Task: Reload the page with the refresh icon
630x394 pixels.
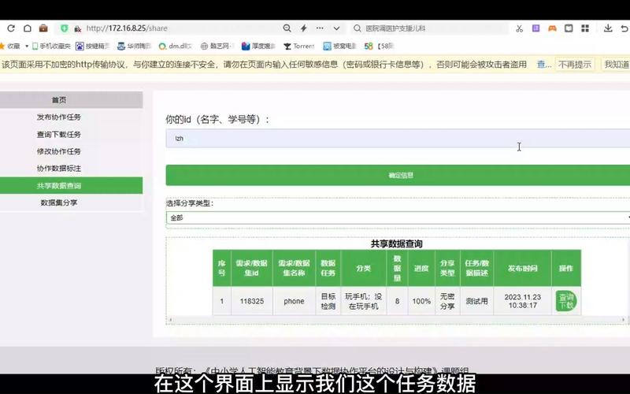Action: point(11,28)
